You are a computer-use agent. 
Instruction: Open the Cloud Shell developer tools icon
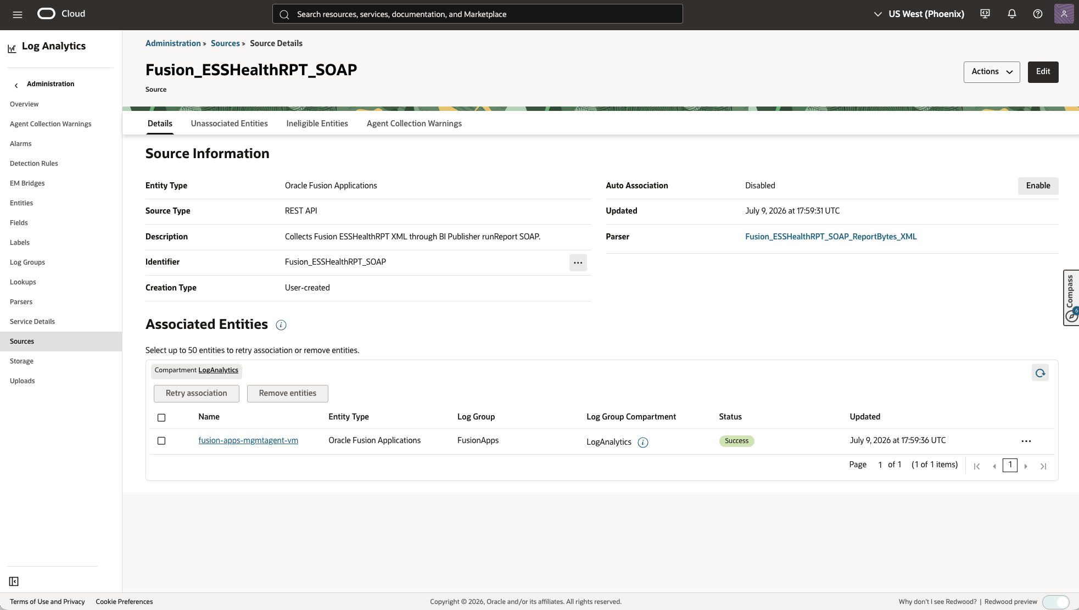click(x=985, y=14)
